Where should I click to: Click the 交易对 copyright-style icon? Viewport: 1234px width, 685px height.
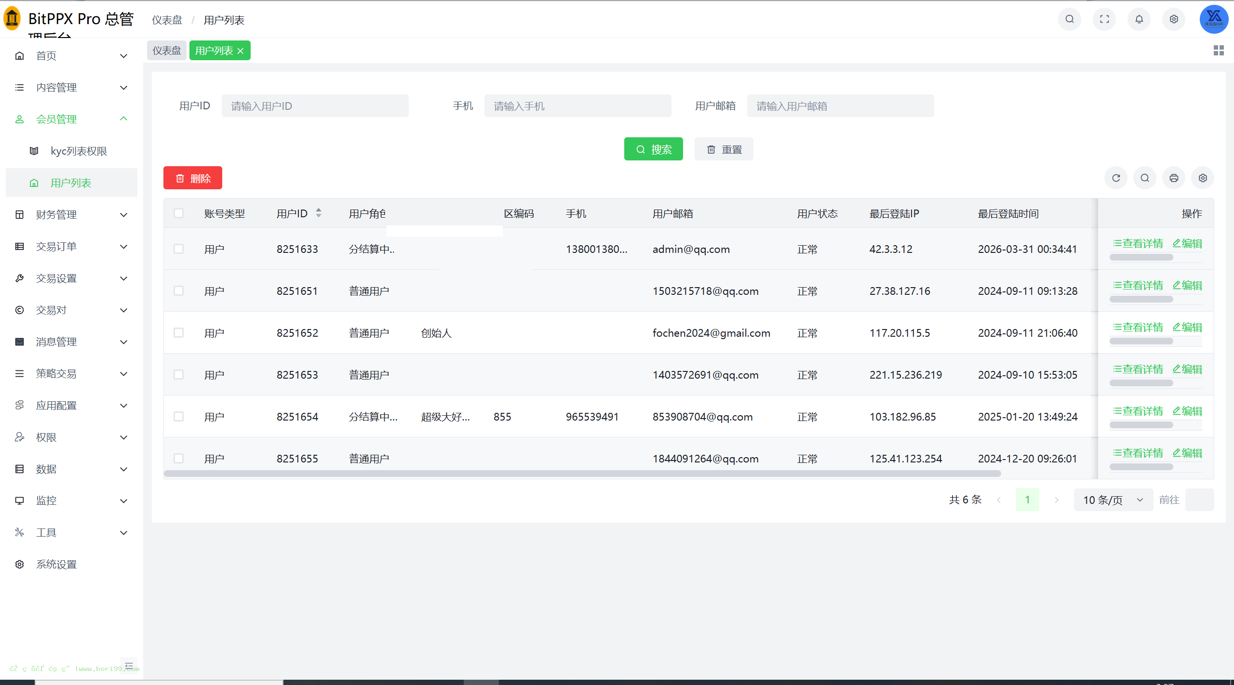[x=19, y=310]
